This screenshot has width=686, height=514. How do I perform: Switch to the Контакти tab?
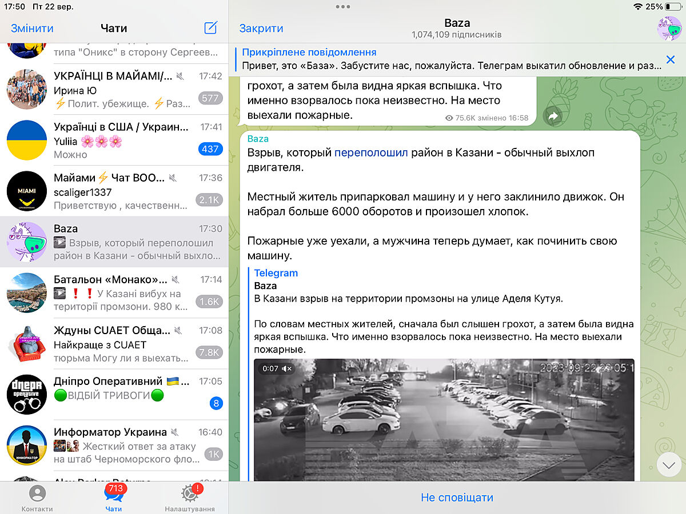[37, 498]
